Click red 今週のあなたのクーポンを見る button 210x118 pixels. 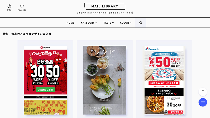[x=164, y=83]
